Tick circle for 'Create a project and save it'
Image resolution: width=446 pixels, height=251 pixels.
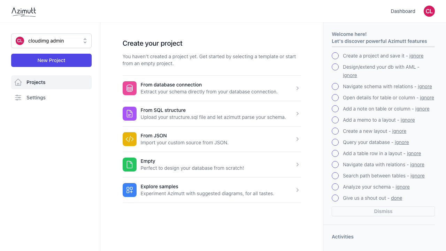(x=335, y=56)
